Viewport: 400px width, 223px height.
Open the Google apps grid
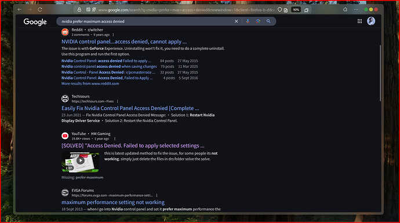coord(359,21)
